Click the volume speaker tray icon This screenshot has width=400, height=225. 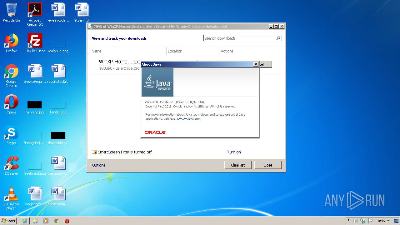[x=355, y=221]
